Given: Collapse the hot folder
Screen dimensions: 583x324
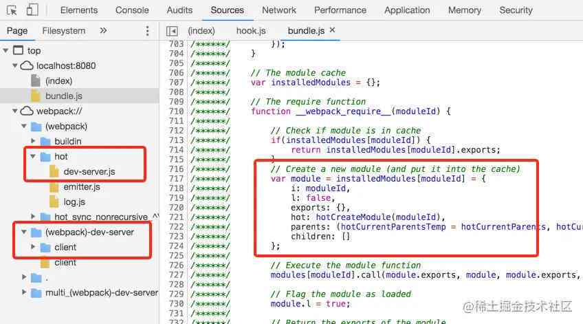Looking at the screenshot, I should point(33,156).
